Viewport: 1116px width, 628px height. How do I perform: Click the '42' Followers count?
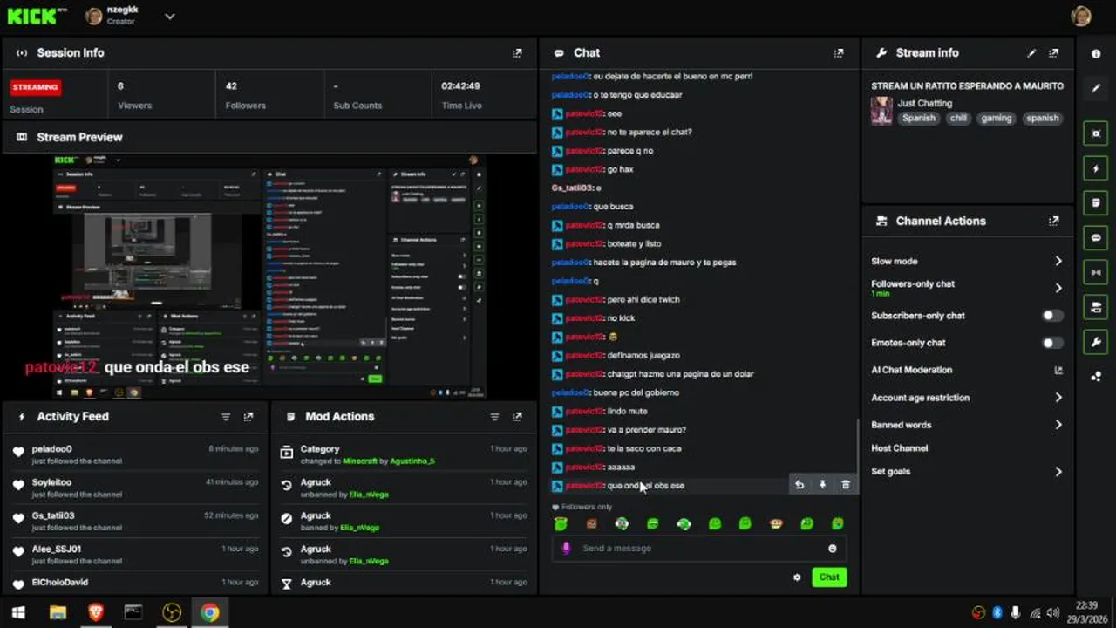coord(231,86)
